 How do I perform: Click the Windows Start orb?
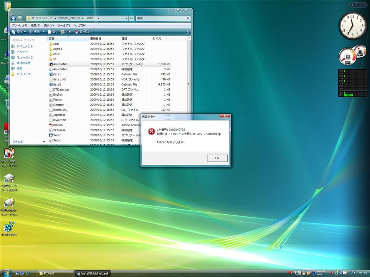[x=7, y=273]
